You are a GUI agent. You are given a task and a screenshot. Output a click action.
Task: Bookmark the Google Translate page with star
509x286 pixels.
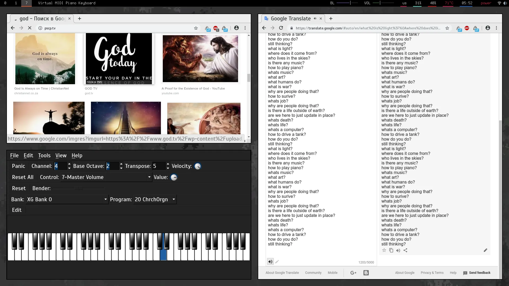pyautogui.click(x=447, y=28)
